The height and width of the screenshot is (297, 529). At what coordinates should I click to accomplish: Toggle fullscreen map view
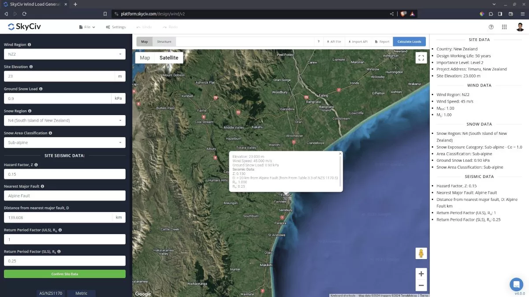click(421, 58)
